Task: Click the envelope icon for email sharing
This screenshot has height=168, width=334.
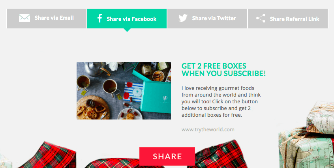Action: [24, 18]
